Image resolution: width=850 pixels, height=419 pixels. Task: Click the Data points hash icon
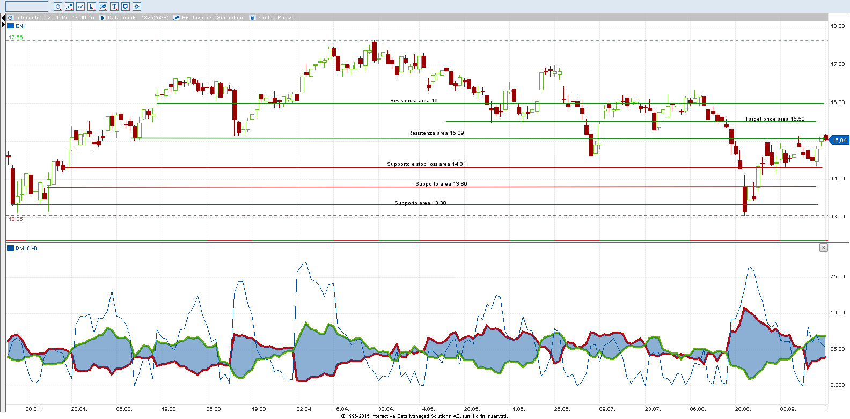102,18
